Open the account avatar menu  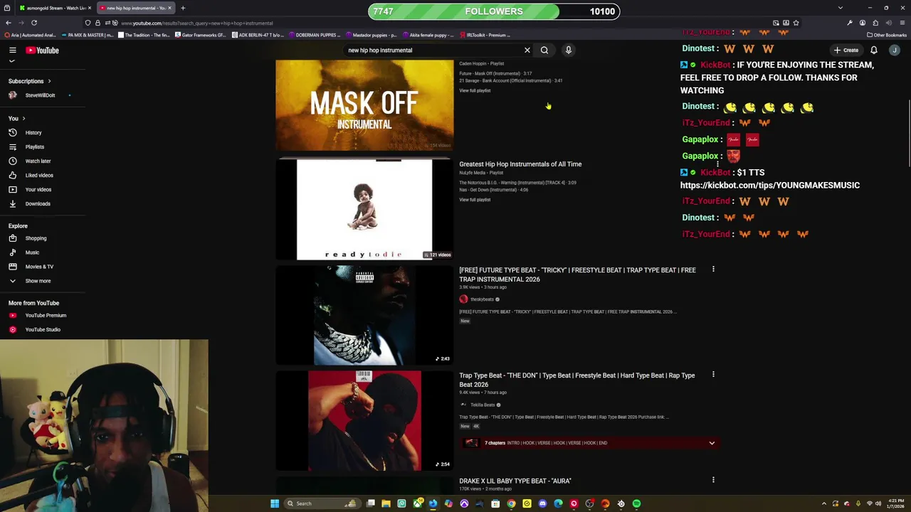[895, 50]
